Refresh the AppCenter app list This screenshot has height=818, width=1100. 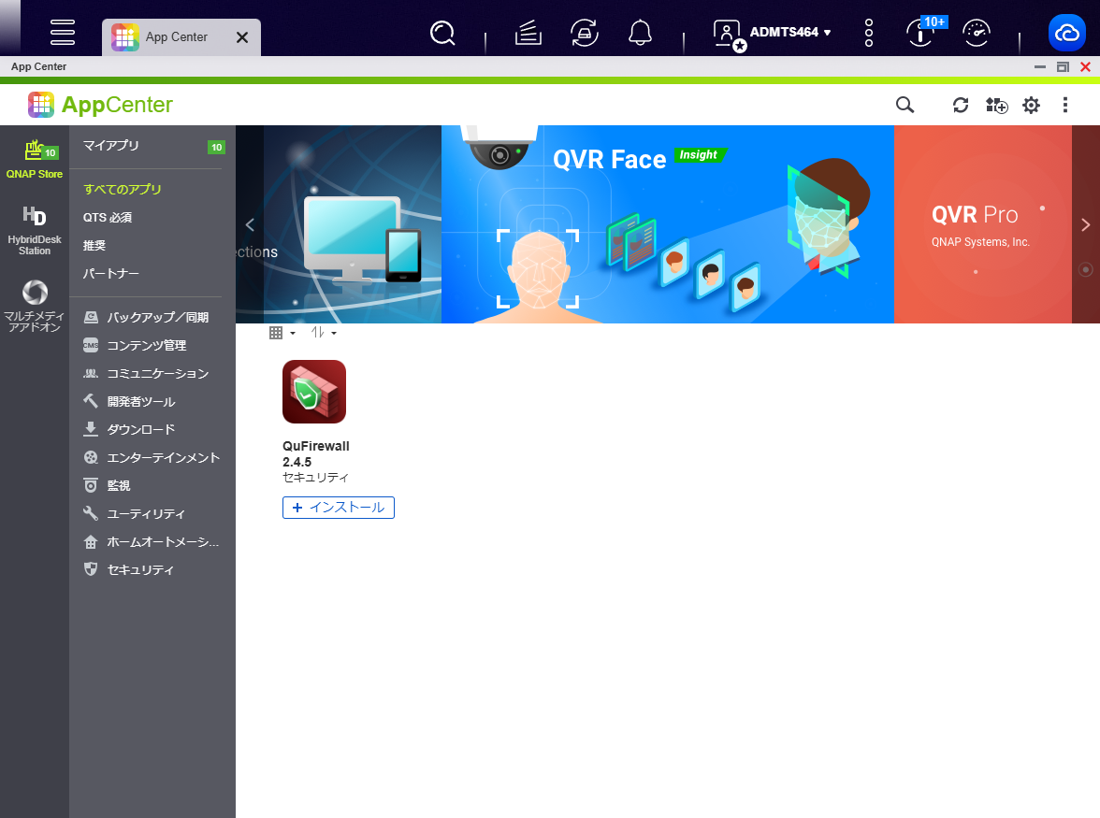coord(961,105)
